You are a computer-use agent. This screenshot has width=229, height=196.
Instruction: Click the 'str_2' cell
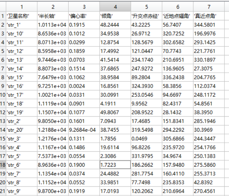(x=22, y=121)
